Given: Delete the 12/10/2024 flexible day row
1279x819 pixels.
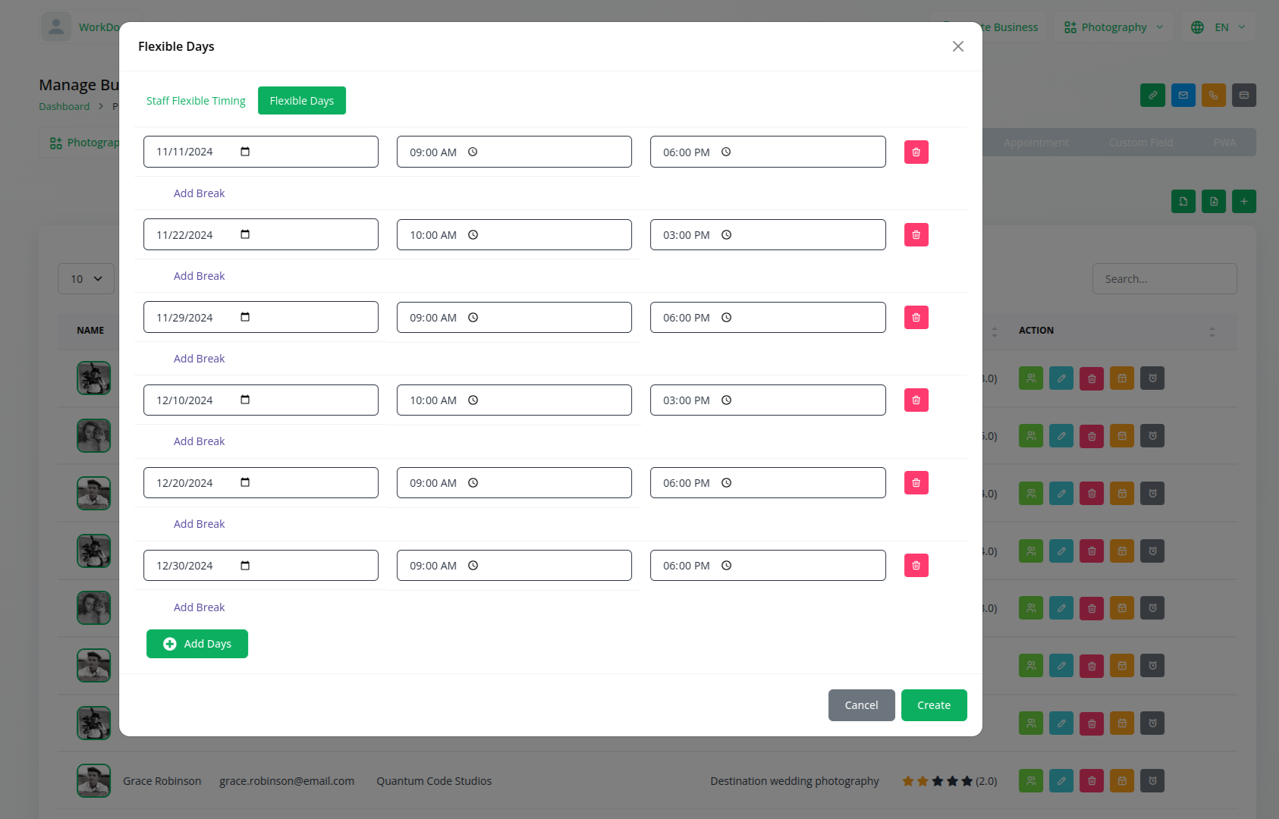Looking at the screenshot, I should [x=916, y=400].
